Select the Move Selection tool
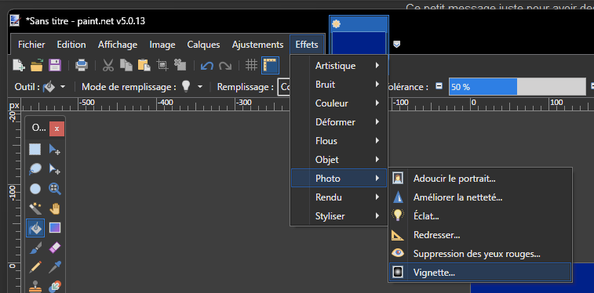Image resolution: width=594 pixels, height=293 pixels. tap(55, 169)
